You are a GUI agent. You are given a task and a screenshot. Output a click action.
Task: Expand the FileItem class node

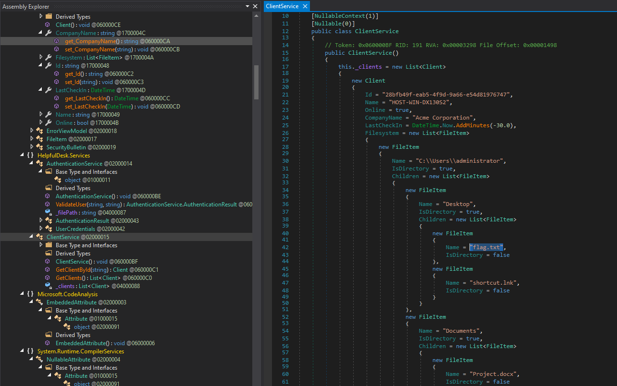(x=32, y=139)
